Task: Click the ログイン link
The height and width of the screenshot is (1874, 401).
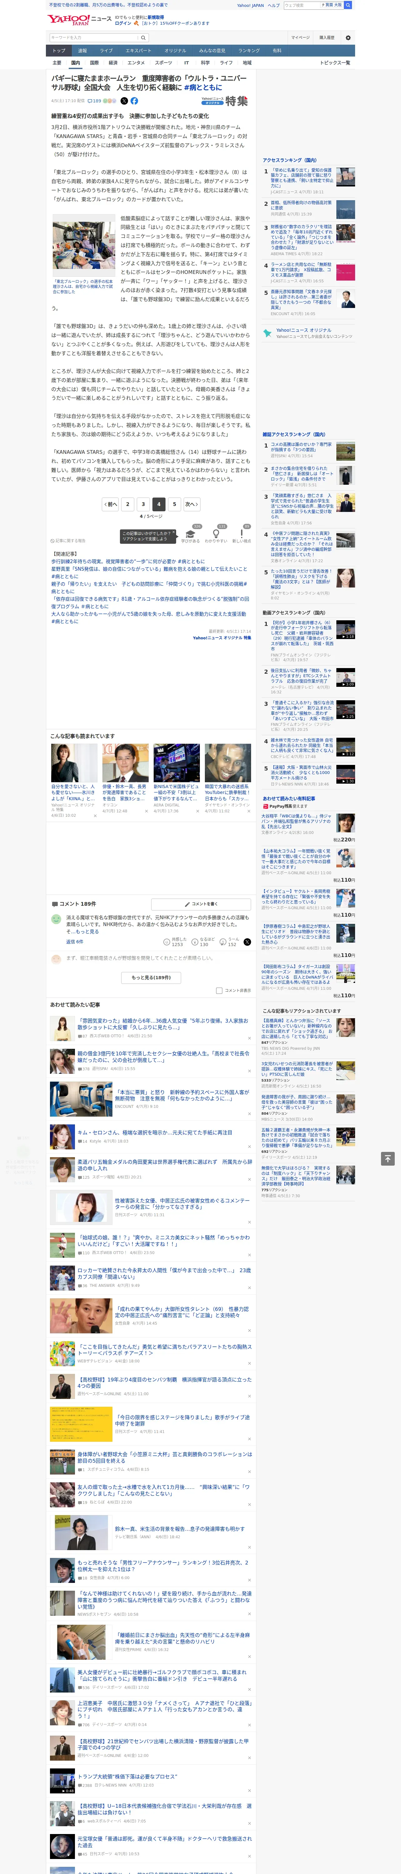Action: [123, 23]
